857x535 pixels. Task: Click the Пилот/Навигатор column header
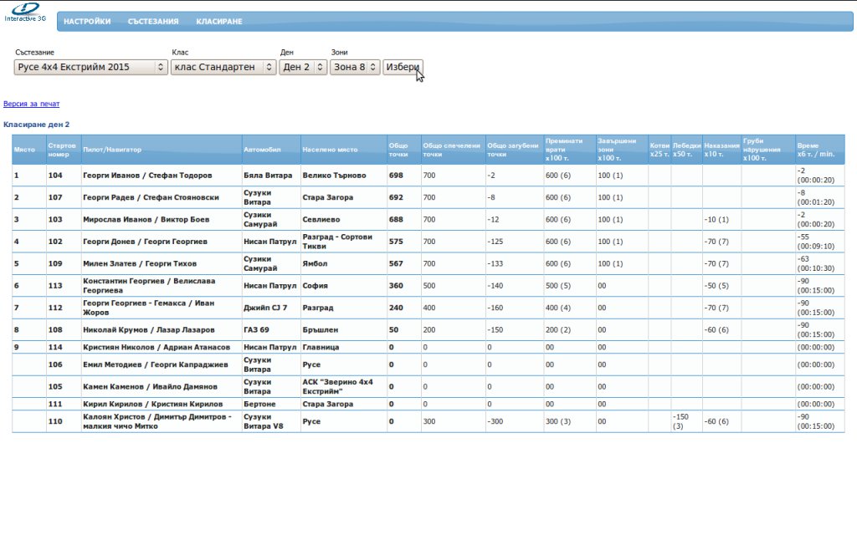point(112,150)
